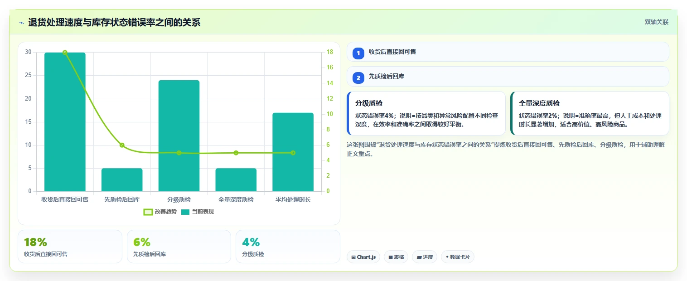Viewport: 687px width, 281px height.
Task: Click the 表格 tag chip
Action: [x=396, y=257]
